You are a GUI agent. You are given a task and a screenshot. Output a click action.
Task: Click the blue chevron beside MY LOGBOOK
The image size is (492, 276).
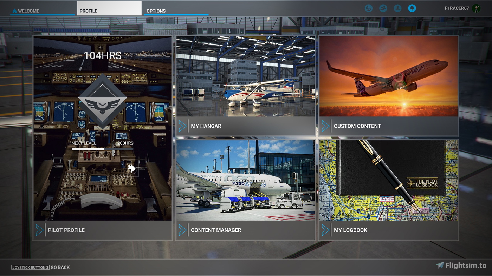point(326,230)
